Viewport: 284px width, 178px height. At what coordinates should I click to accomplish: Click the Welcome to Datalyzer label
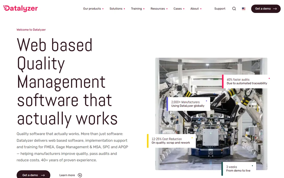[31, 29]
